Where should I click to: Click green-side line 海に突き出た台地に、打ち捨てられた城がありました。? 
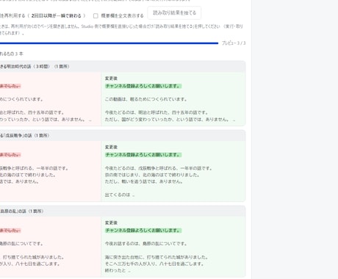point(157,257)
